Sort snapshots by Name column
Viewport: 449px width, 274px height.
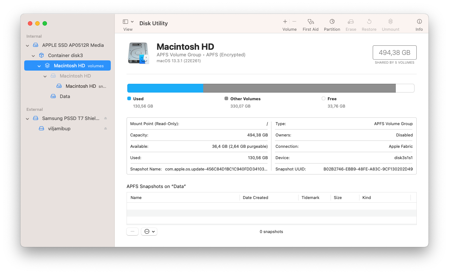coord(183,198)
